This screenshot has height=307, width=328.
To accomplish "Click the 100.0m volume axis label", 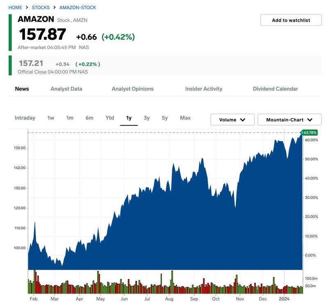I will click(x=311, y=278).
